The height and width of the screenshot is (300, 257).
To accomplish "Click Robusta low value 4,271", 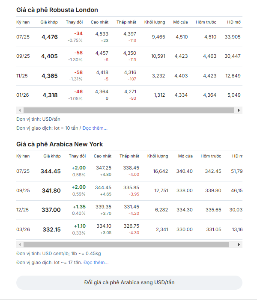I will [130, 92].
